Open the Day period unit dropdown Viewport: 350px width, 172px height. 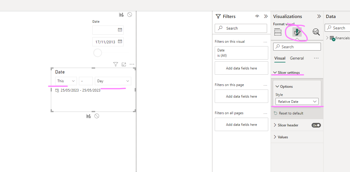tap(113, 81)
